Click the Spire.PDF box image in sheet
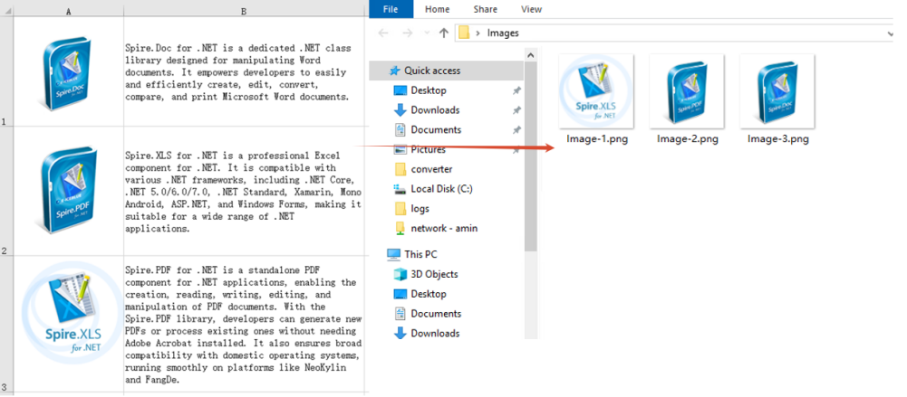The height and width of the screenshot is (397, 907). (68, 190)
